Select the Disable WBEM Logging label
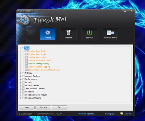145x121 pixels. (39, 67)
